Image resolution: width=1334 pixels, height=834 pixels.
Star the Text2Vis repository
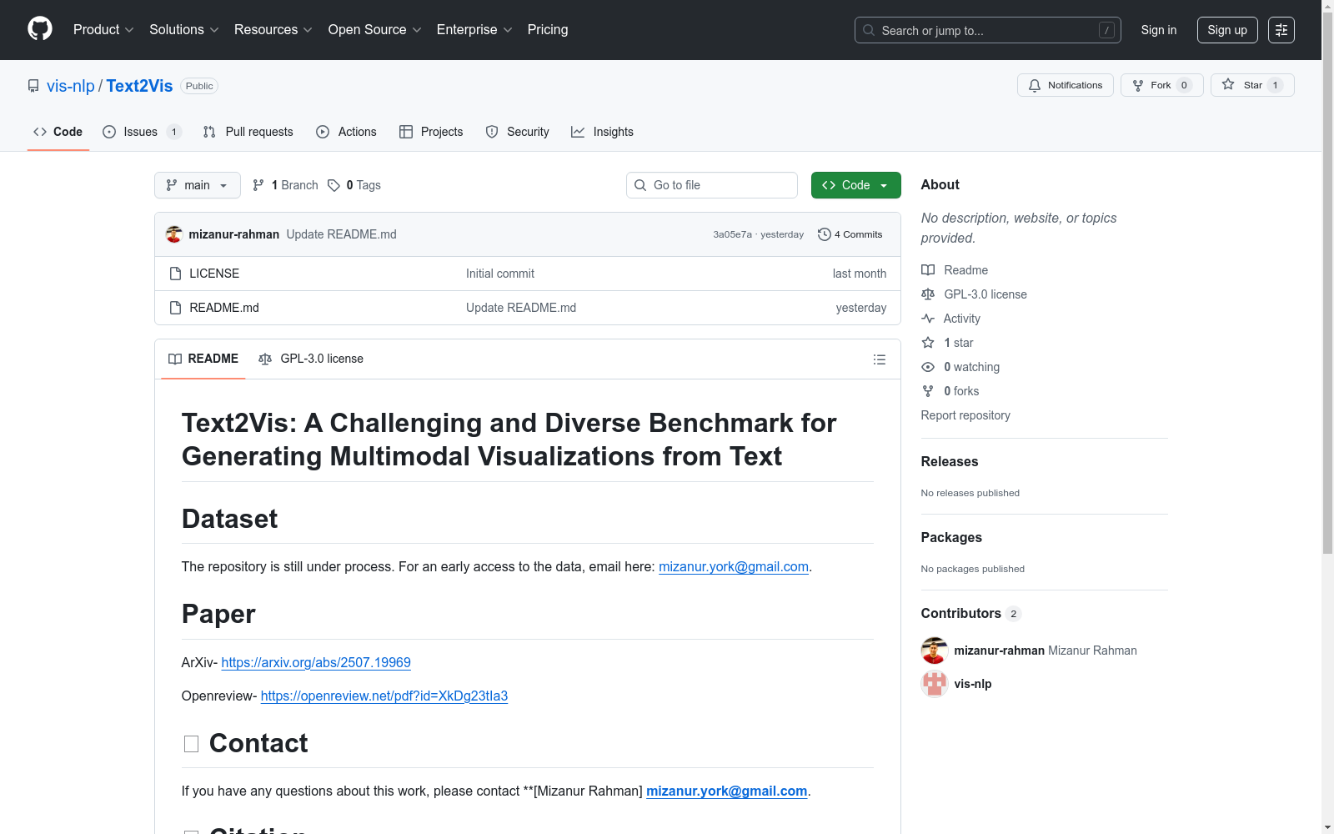pyautogui.click(x=1252, y=85)
